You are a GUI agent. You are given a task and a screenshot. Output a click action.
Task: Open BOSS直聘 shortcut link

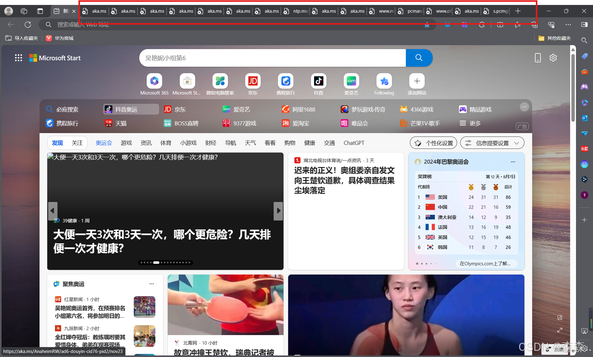[x=181, y=123]
